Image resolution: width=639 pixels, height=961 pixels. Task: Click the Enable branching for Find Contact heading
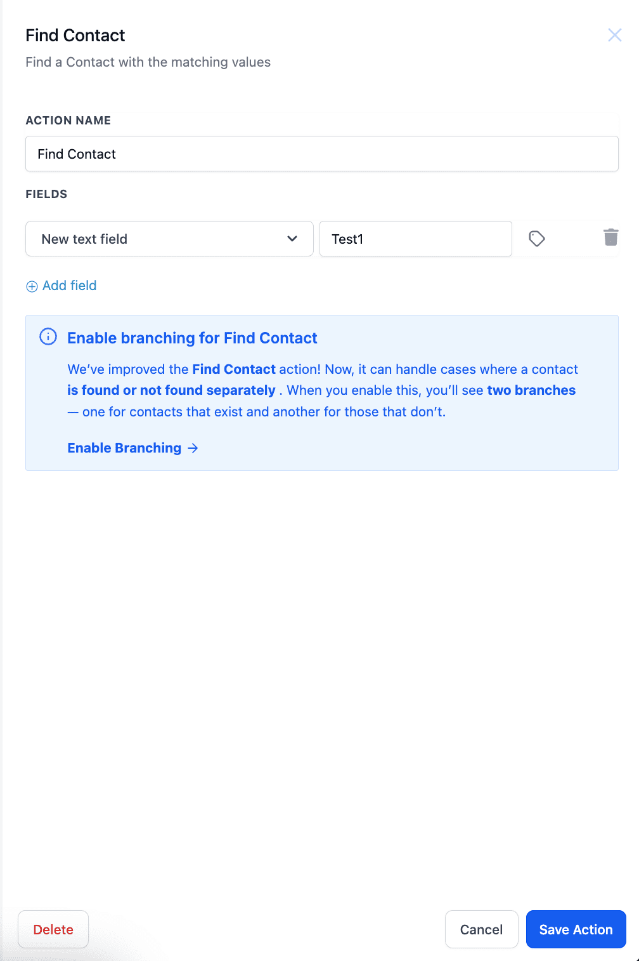point(192,338)
